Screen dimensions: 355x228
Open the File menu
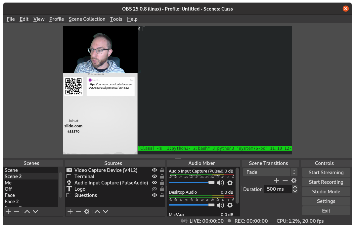11,19
